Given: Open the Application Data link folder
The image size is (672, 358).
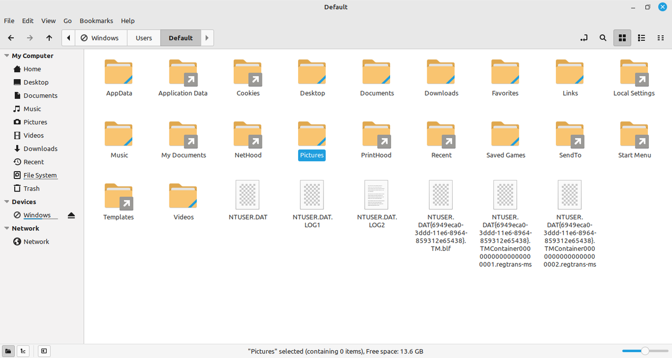Looking at the screenshot, I should [x=183, y=78].
